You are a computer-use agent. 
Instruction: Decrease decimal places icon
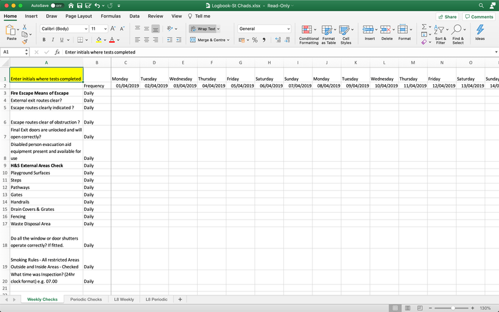click(287, 40)
